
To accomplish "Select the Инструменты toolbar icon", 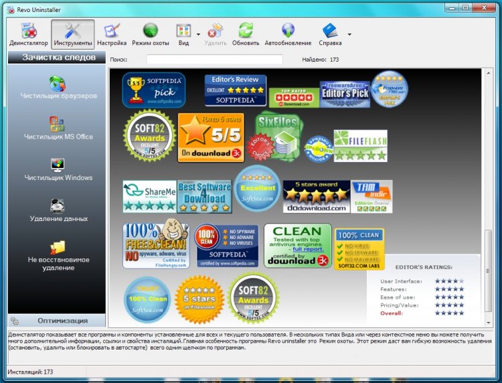I will (73, 34).
